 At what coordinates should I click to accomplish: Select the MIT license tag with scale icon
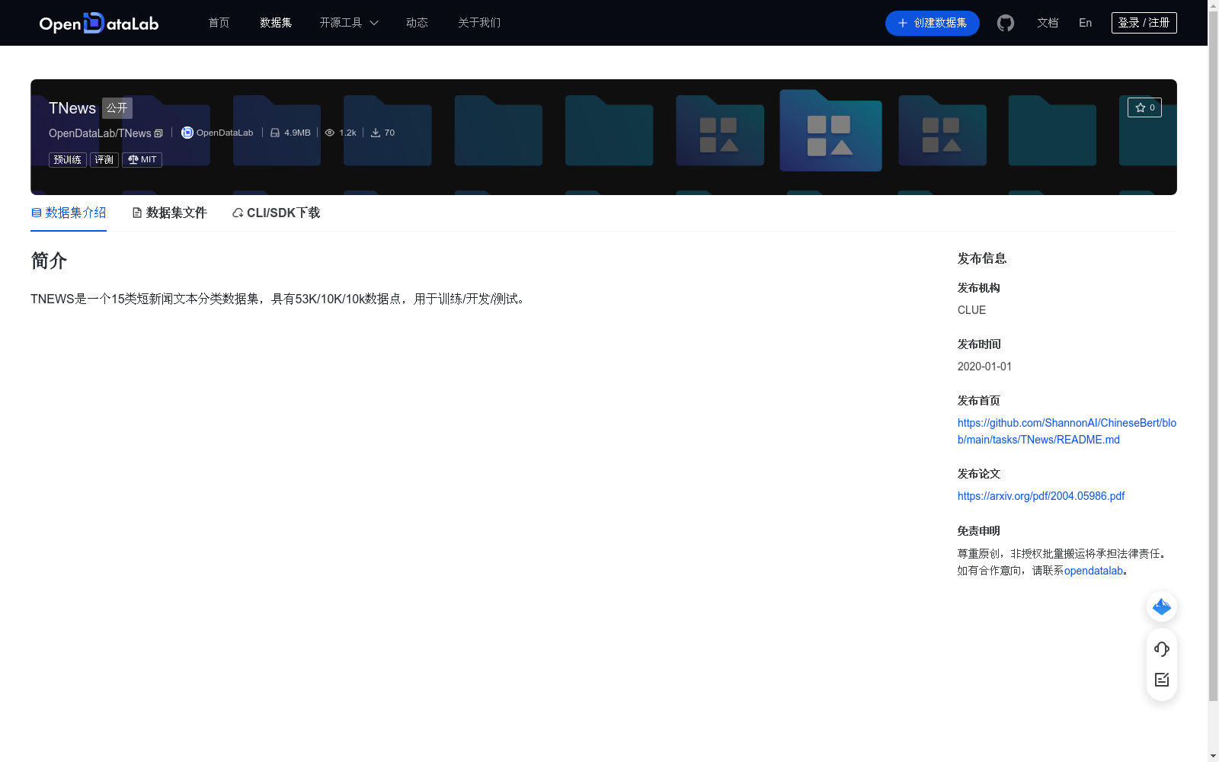pos(142,159)
